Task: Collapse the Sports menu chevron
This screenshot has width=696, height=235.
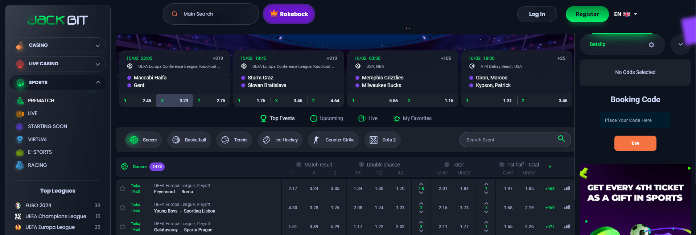Action: (x=98, y=83)
